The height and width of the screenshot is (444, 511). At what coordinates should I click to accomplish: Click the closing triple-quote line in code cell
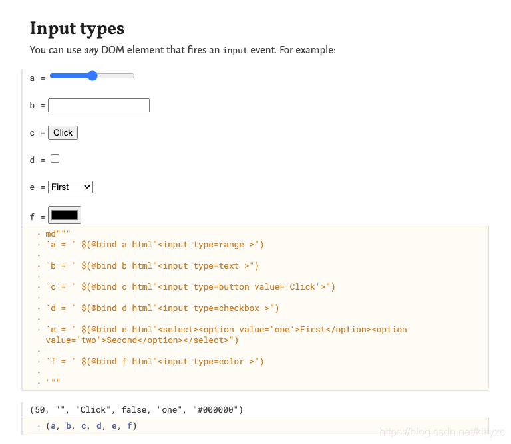pos(53,381)
